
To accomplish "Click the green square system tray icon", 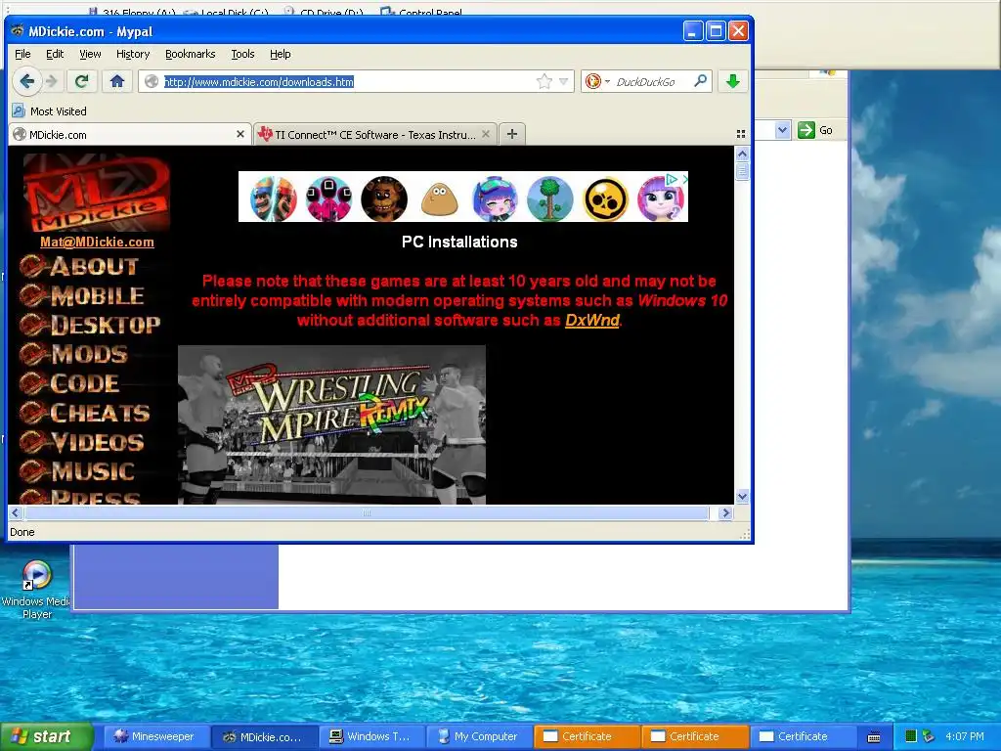I will (911, 736).
